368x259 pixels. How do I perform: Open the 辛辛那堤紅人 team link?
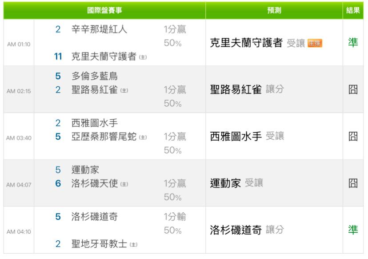[x=99, y=30]
